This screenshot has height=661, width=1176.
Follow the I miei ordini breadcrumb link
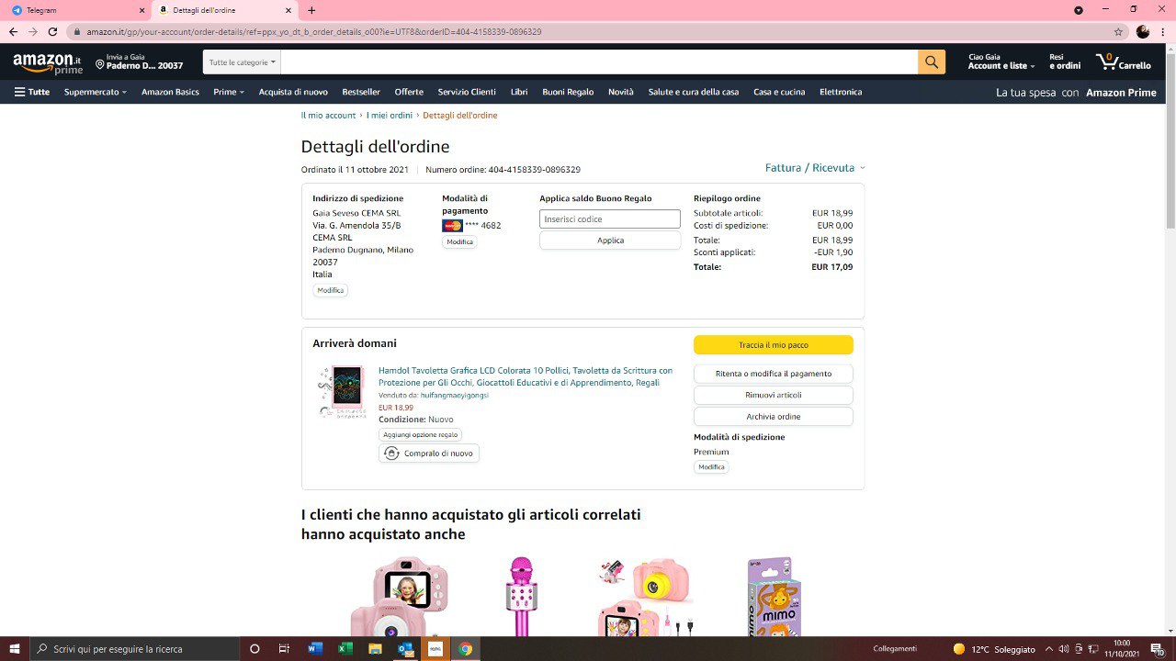pos(390,116)
